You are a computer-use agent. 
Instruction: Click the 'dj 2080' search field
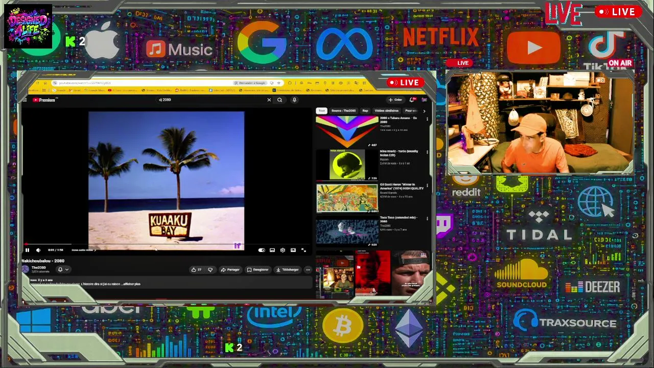click(212, 100)
